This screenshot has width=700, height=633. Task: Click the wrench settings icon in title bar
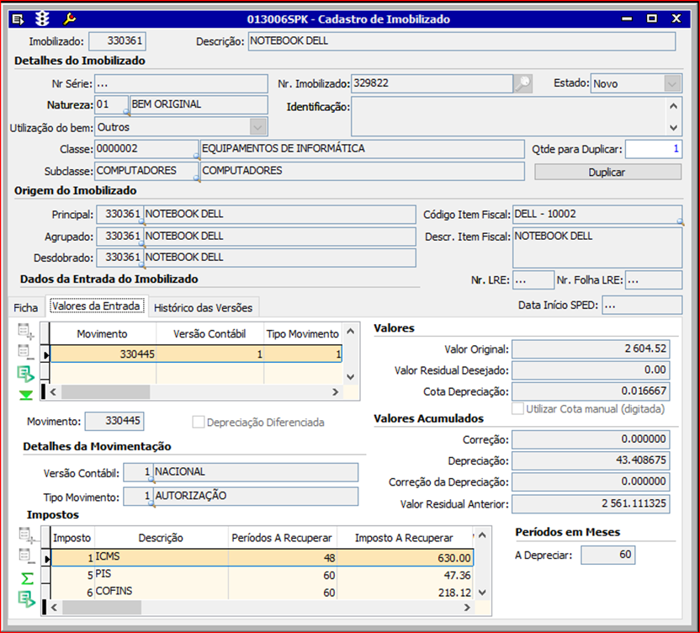[x=70, y=19]
